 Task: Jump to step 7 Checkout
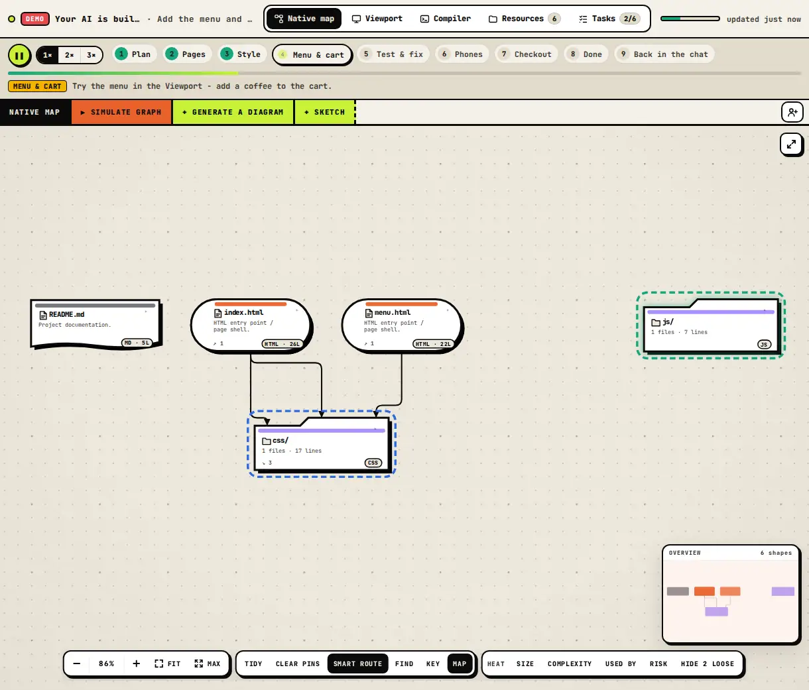[x=527, y=54]
